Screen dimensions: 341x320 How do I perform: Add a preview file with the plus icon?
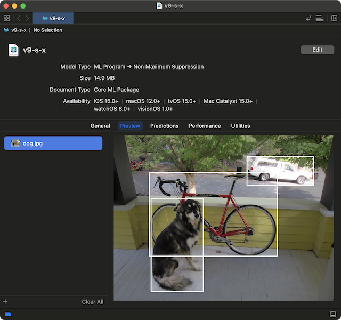tap(5, 301)
